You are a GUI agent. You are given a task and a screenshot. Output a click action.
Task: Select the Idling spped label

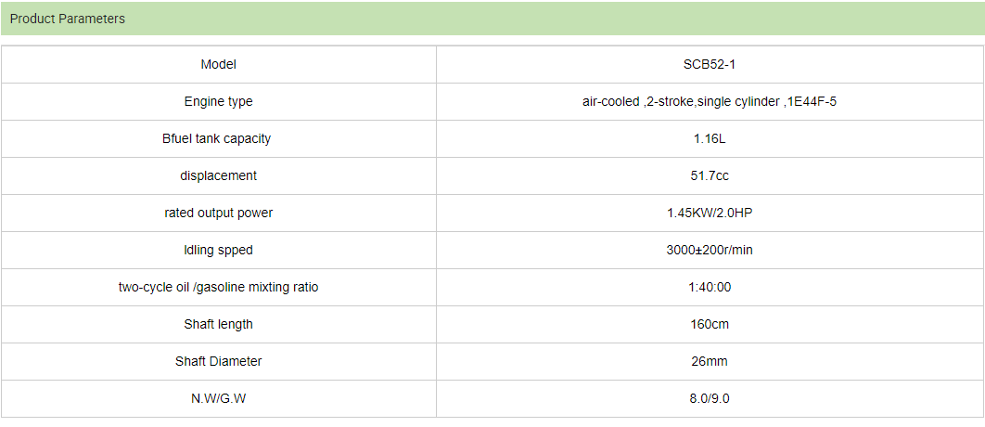click(219, 251)
